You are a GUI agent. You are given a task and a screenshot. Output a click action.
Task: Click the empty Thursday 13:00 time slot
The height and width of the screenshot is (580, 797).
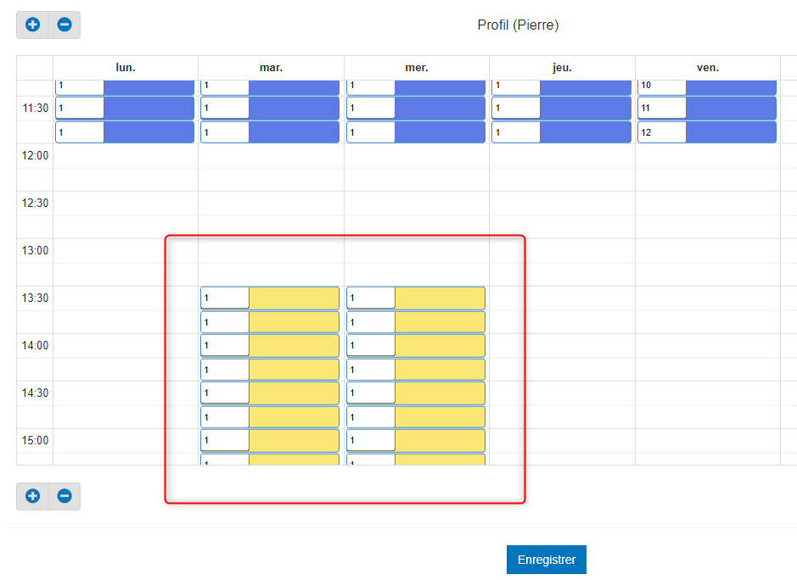(x=562, y=250)
